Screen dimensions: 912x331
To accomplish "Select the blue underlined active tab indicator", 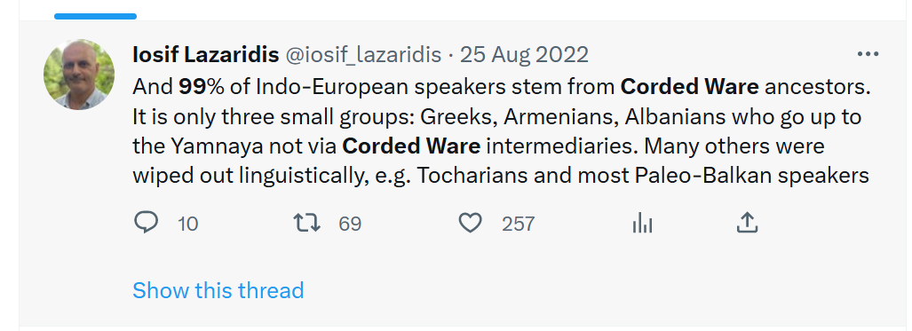I will point(95,16).
